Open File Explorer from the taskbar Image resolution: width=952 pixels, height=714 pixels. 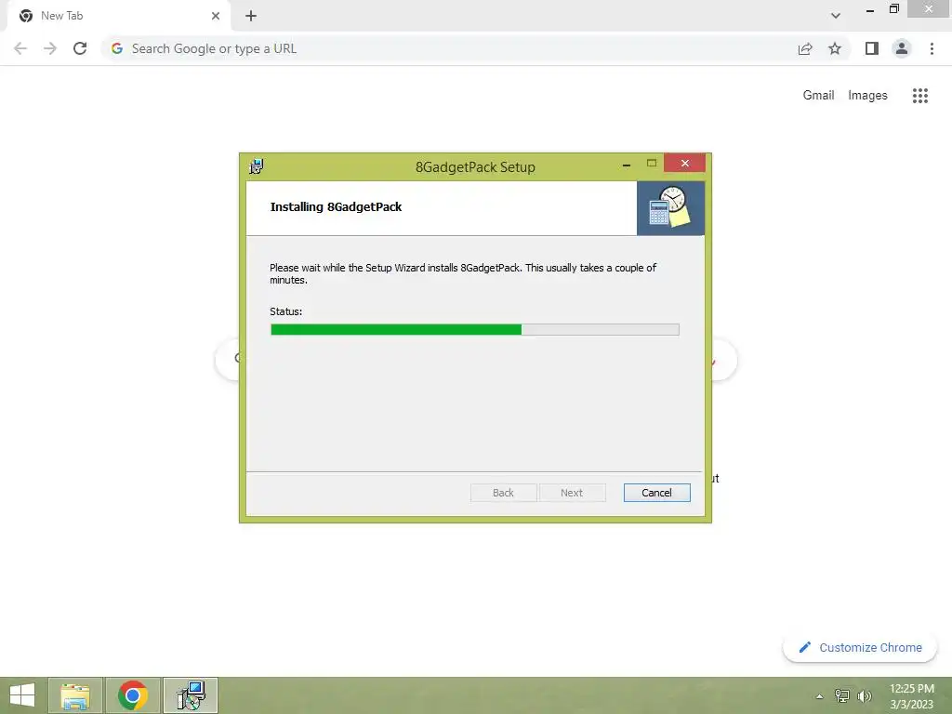coord(75,695)
